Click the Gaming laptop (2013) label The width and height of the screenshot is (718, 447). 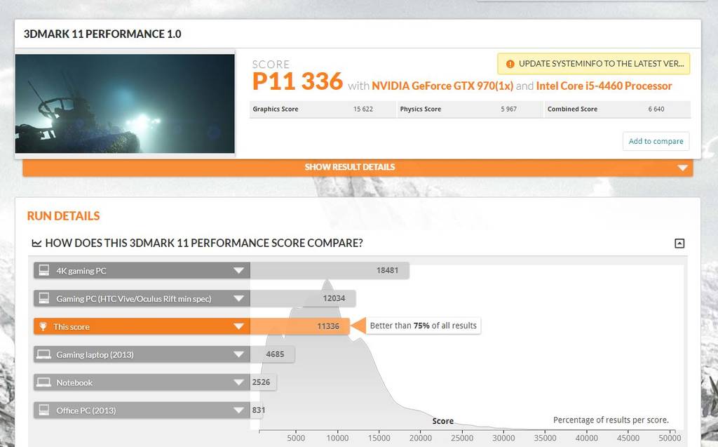click(x=95, y=355)
